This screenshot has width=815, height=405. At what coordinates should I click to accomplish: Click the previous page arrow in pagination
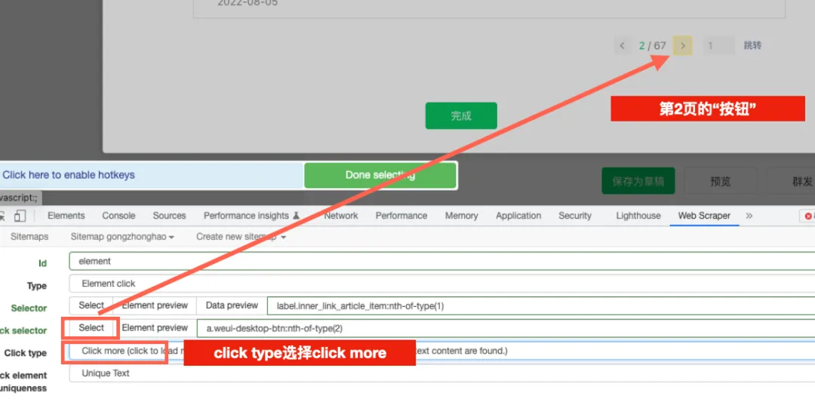(x=622, y=46)
